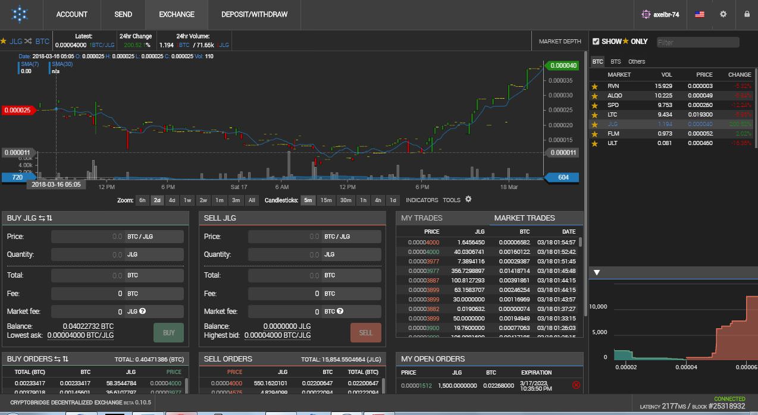Image resolution: width=758 pixels, height=415 pixels.
Task: Open the axelbr-74 account menu
Action: pyautogui.click(x=660, y=14)
